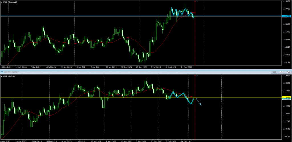
Task: Close the EURUSD,Daily chart window
Action: click(287, 72)
